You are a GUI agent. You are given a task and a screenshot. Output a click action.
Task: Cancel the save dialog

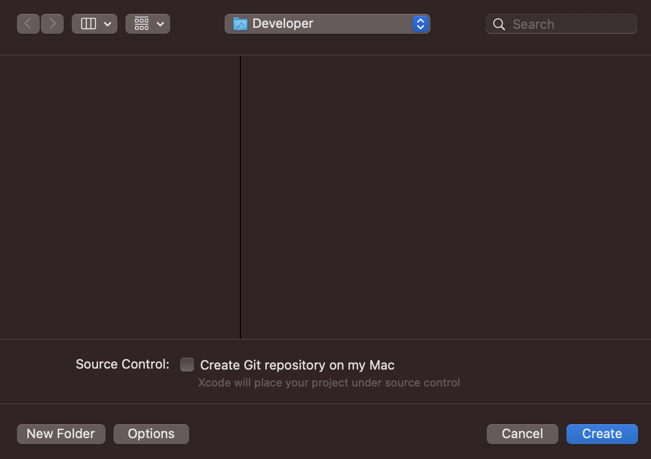click(x=523, y=434)
